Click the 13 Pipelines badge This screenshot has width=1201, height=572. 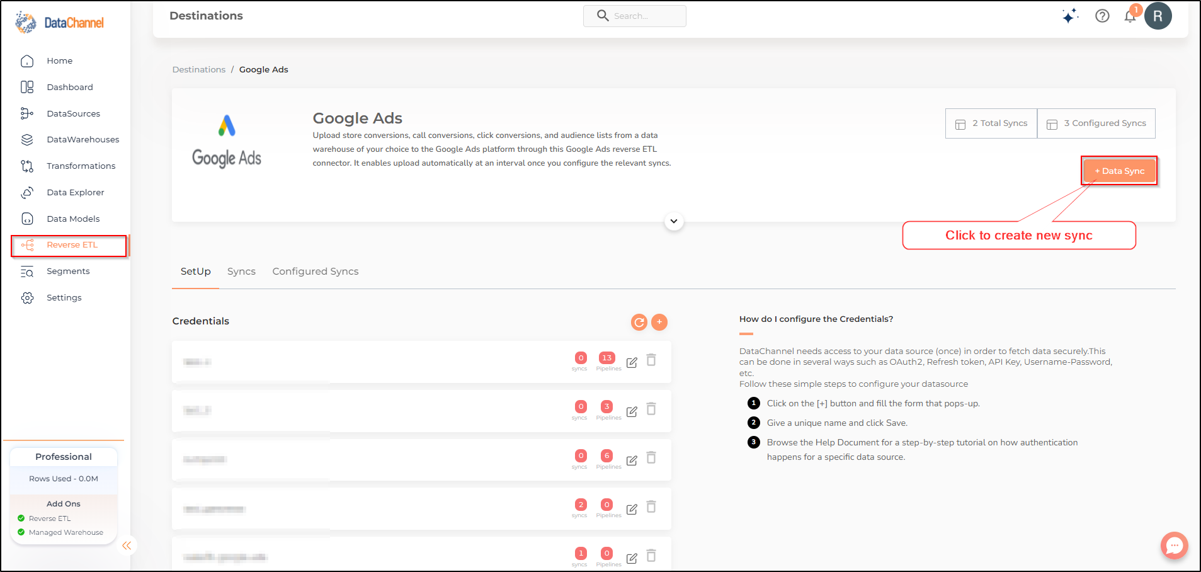pos(607,358)
